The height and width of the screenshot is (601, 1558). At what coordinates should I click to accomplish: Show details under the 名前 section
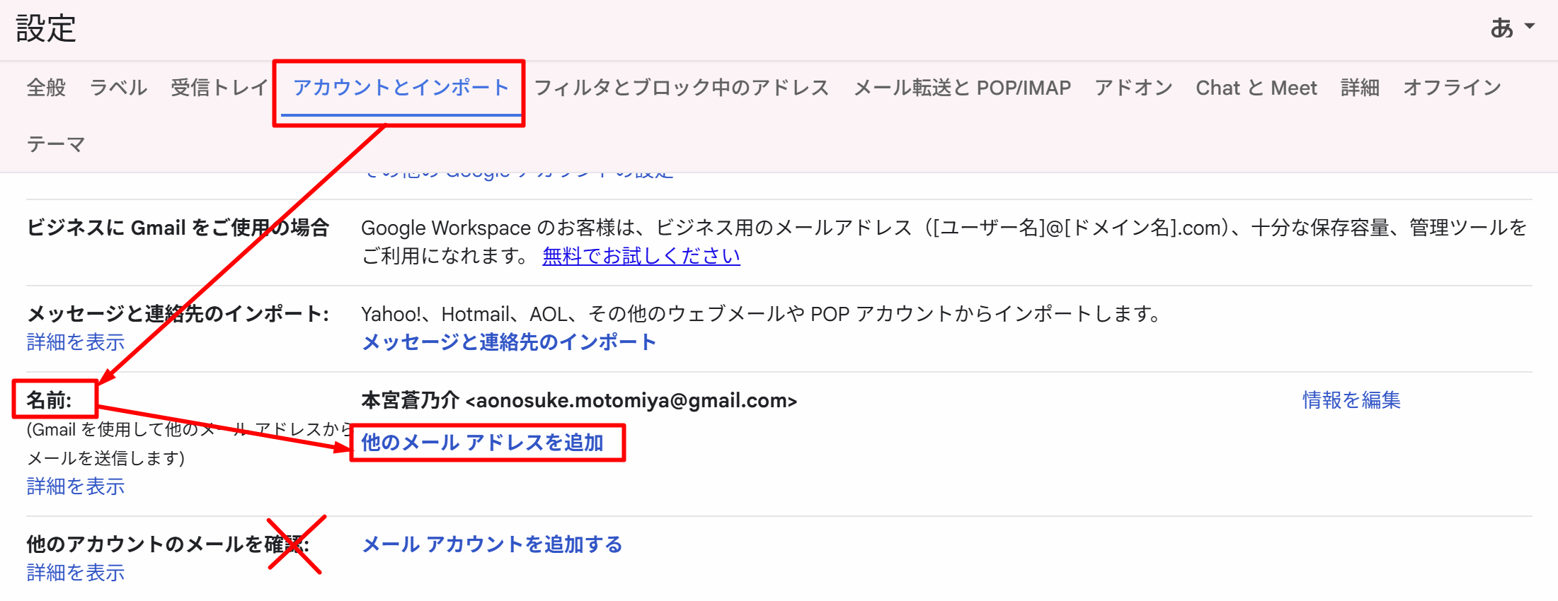point(76,486)
